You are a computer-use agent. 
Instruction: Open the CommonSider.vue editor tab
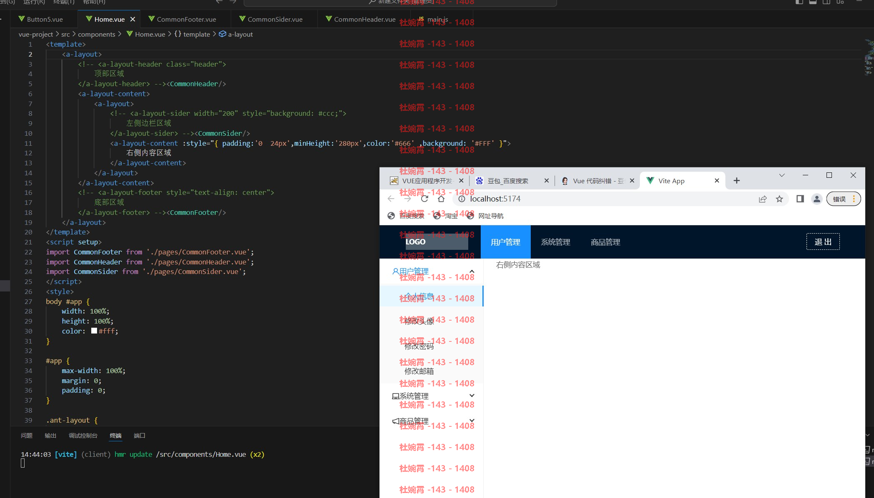click(275, 19)
